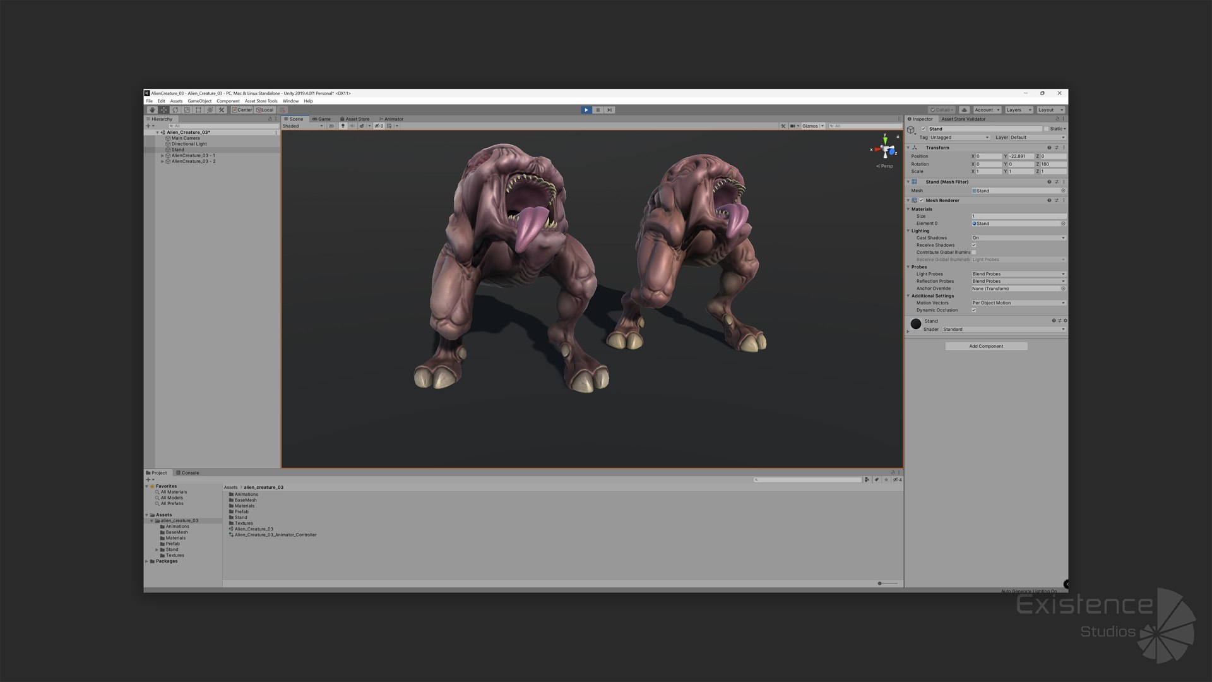The width and height of the screenshot is (1212, 682).
Task: Toggle the Mesh Renderer enabled checkbox
Action: click(x=921, y=200)
